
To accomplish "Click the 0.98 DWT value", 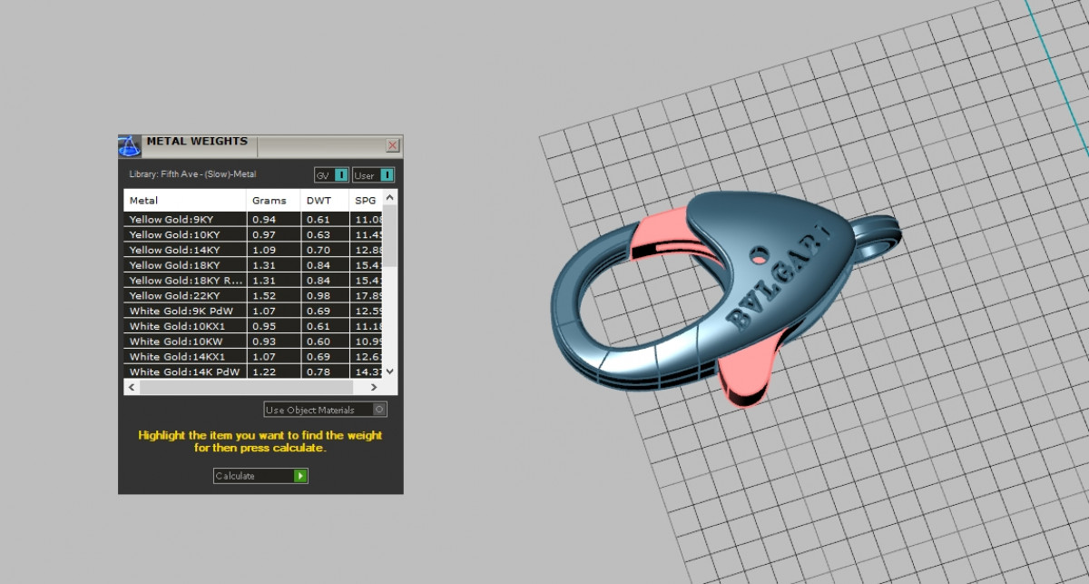I will (318, 295).
